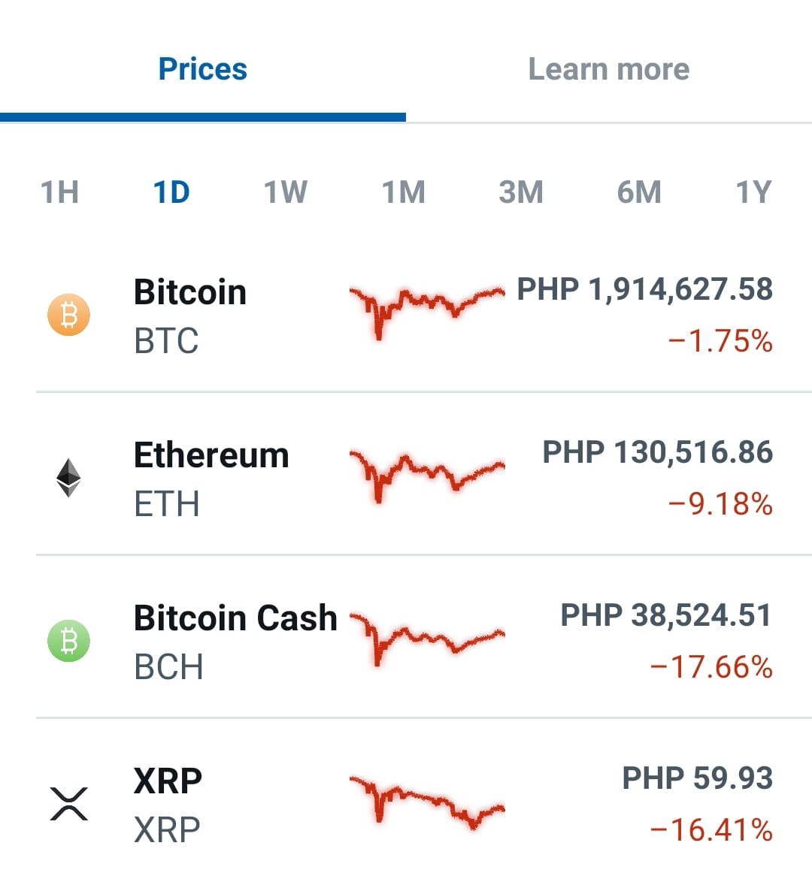Tap the XRP -16.41% change label
The height and width of the screenshot is (891, 812).
(710, 829)
